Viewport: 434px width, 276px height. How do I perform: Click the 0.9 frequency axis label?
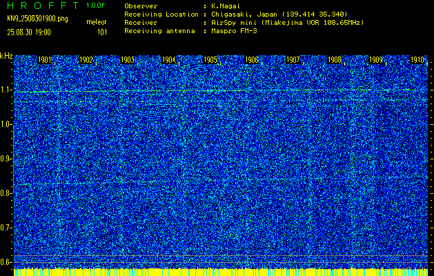6,159
